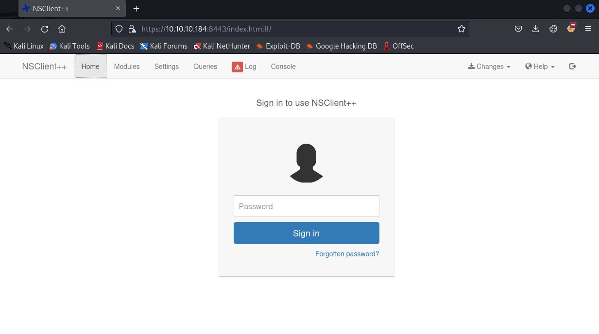Open the Firefox hamburger menu
The height and width of the screenshot is (334, 599).
(x=588, y=29)
